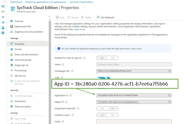Click the Save toolbar button
Screen dimensions: 184x124
pyautogui.click(x=60, y=17)
